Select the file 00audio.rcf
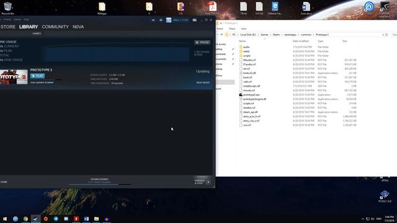Screen dimensions: 397x223 249,60
